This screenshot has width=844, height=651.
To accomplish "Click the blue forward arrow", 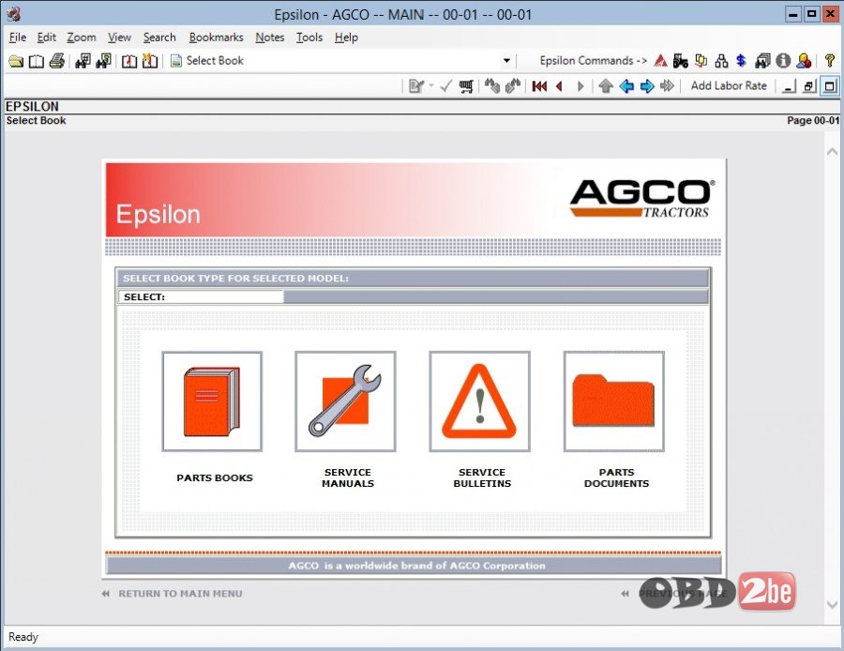I will pyautogui.click(x=647, y=86).
